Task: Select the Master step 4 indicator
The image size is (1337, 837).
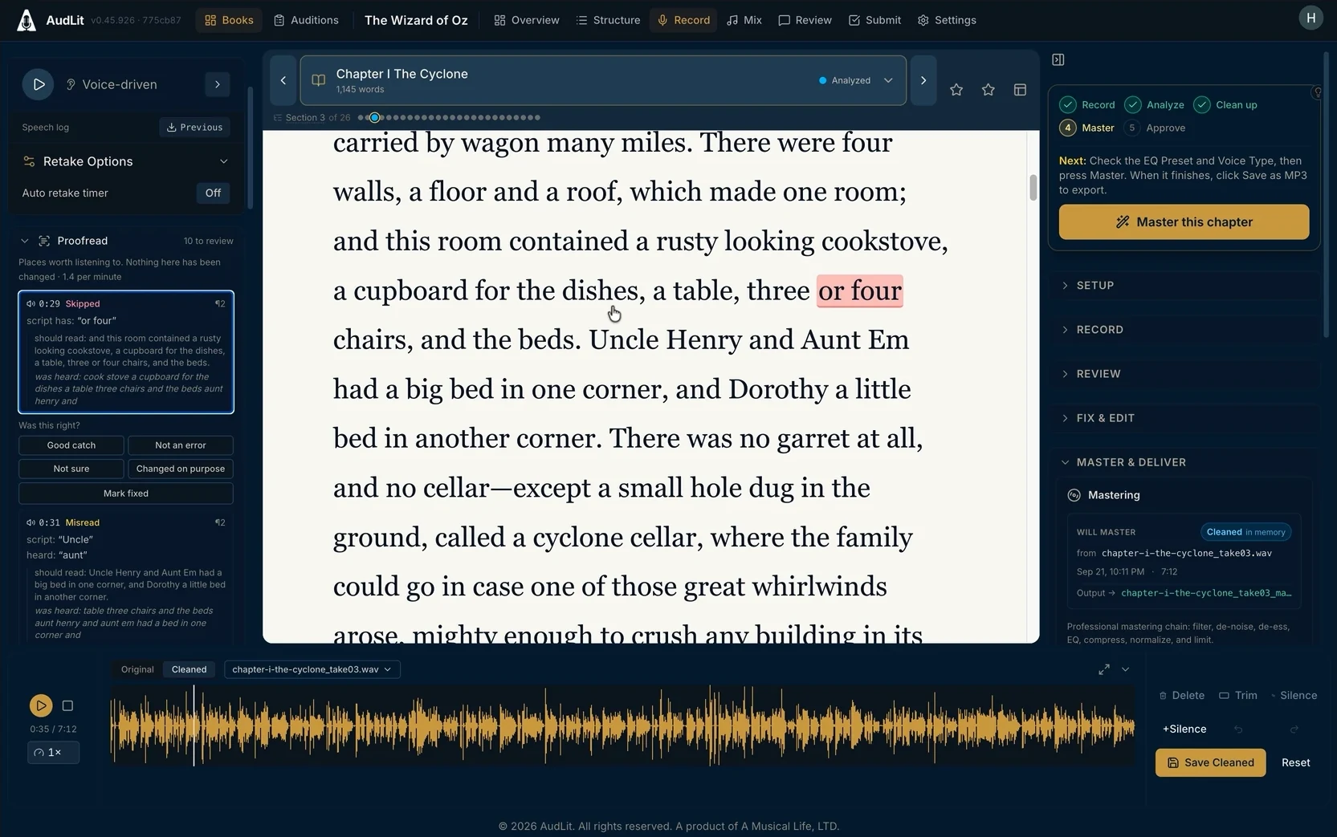Action: (1088, 128)
